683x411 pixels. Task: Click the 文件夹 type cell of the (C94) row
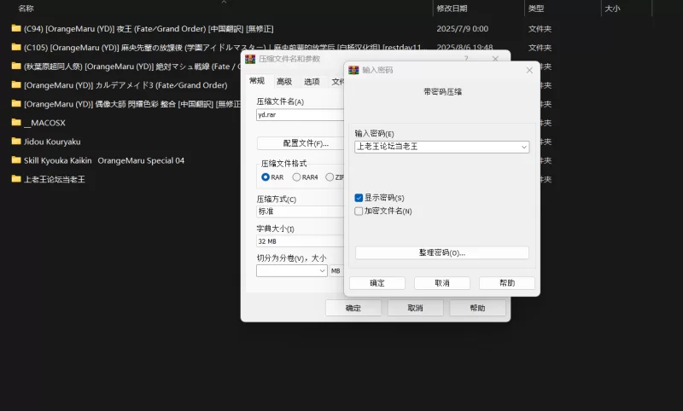coord(540,29)
